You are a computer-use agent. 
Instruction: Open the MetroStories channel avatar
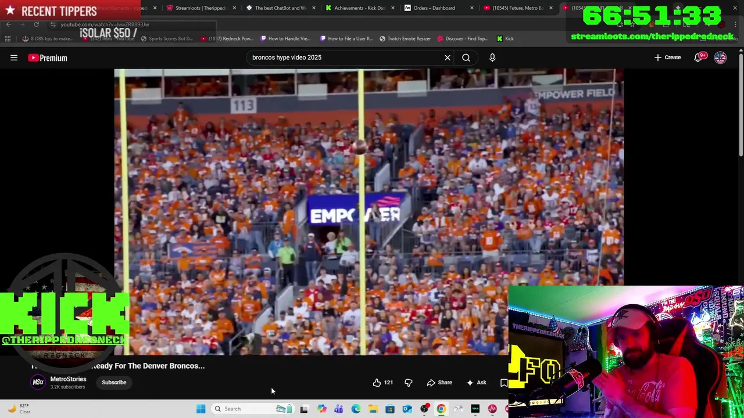pos(38,382)
